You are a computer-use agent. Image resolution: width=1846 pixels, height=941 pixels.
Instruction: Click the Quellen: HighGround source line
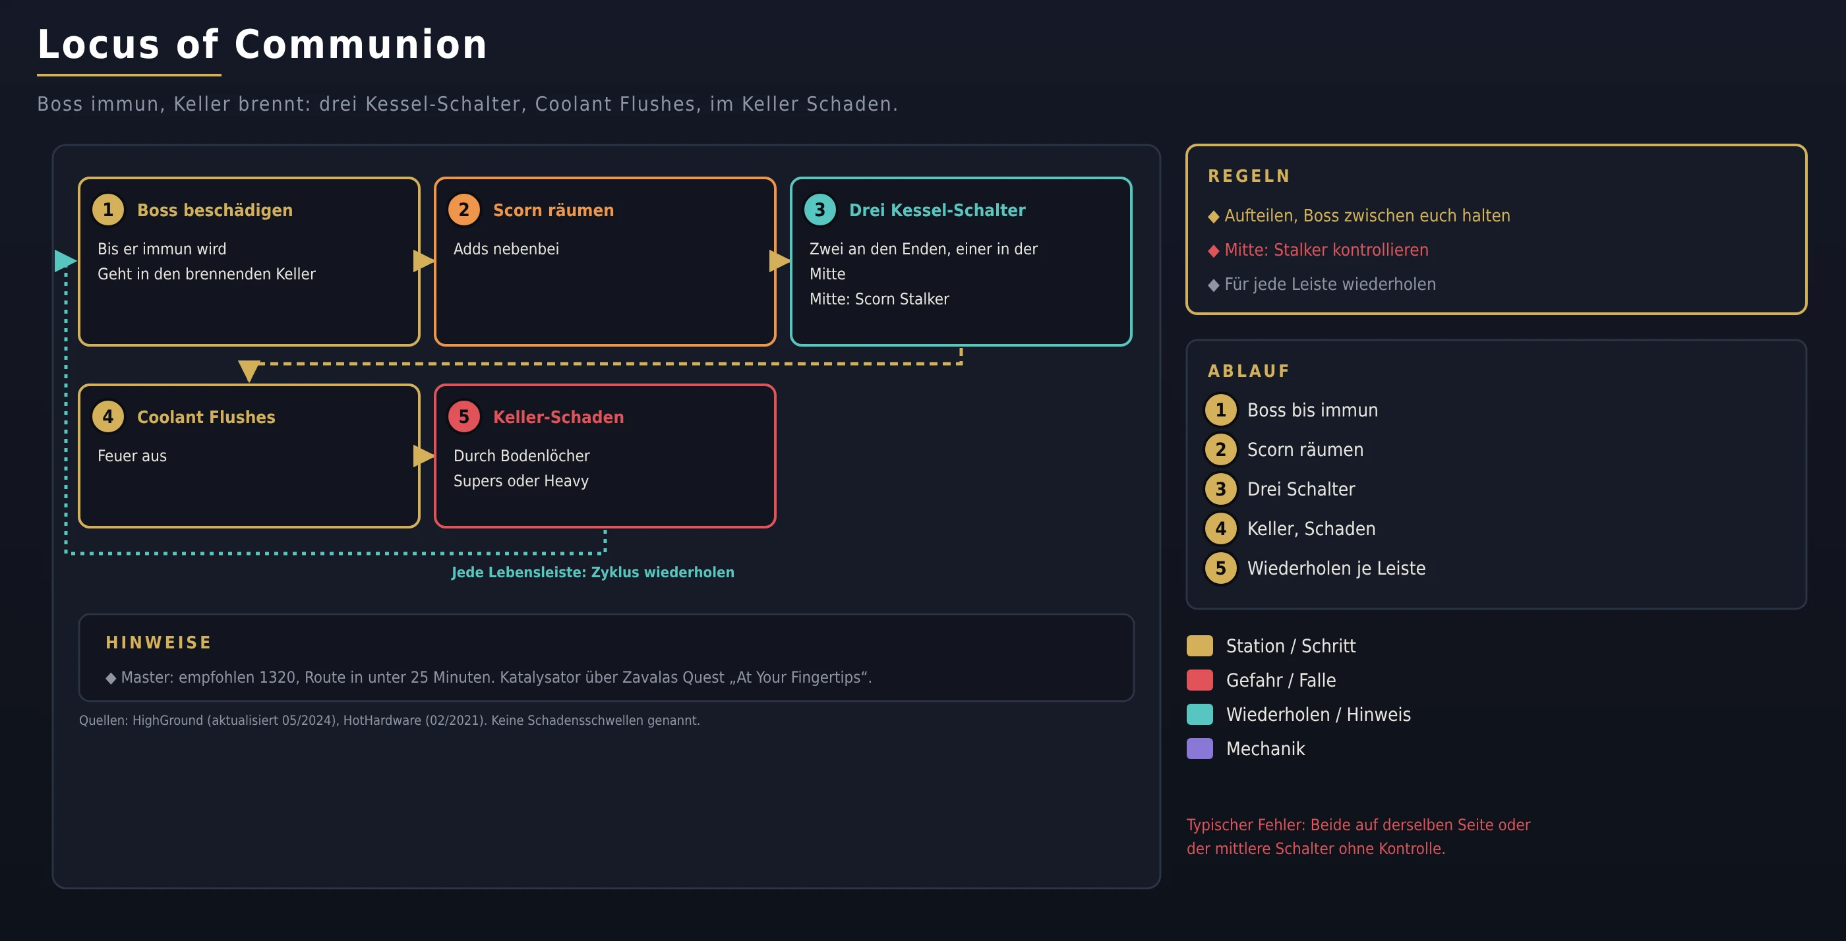coord(389,720)
